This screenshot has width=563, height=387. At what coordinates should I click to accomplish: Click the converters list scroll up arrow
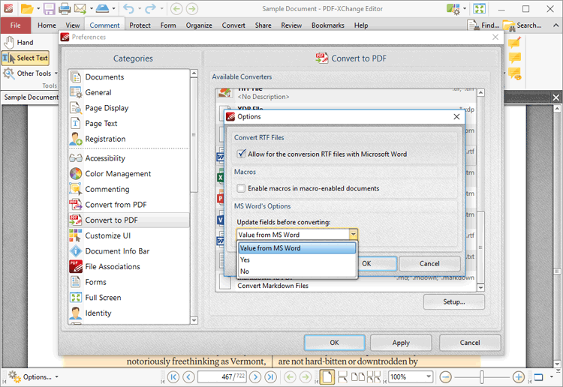click(x=480, y=92)
